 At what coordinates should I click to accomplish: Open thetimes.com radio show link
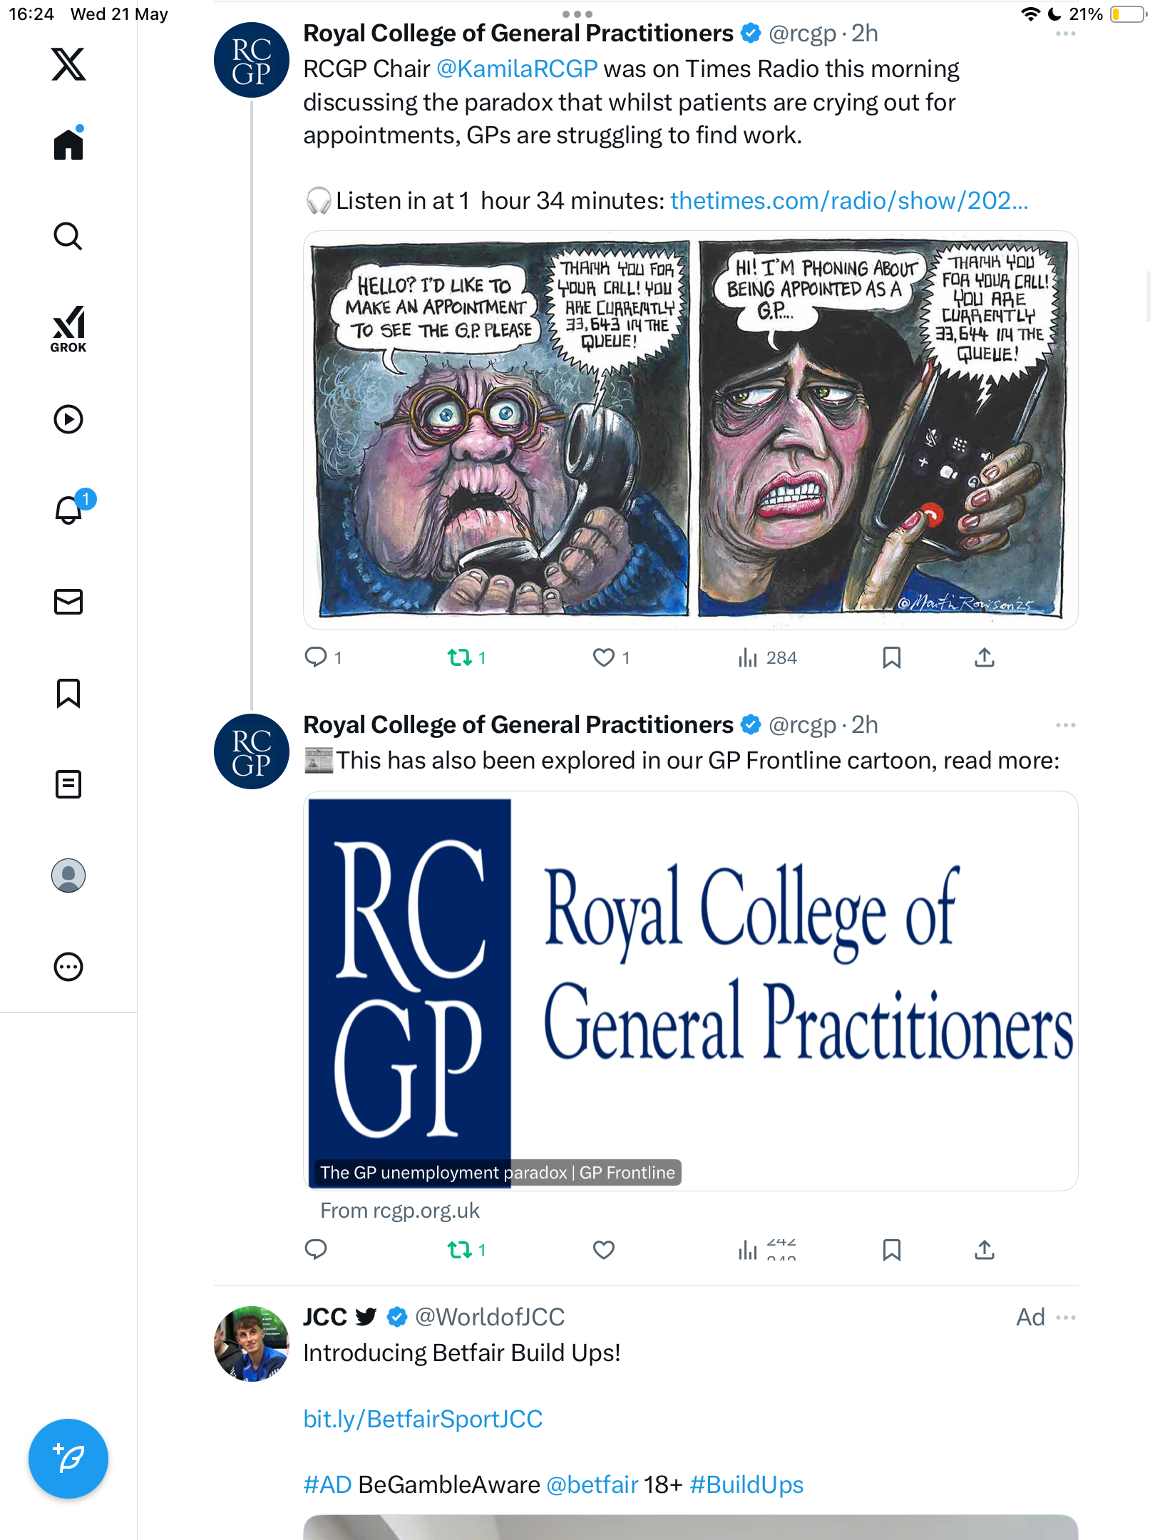tap(849, 201)
